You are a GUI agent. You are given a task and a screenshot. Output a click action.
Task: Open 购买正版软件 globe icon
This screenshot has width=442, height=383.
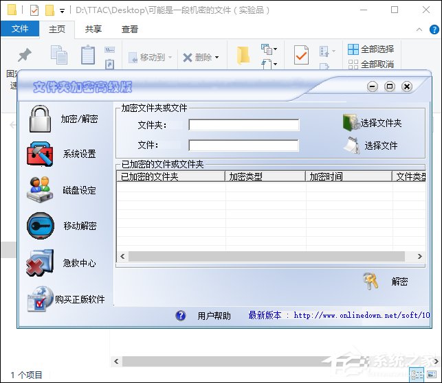coord(40,299)
